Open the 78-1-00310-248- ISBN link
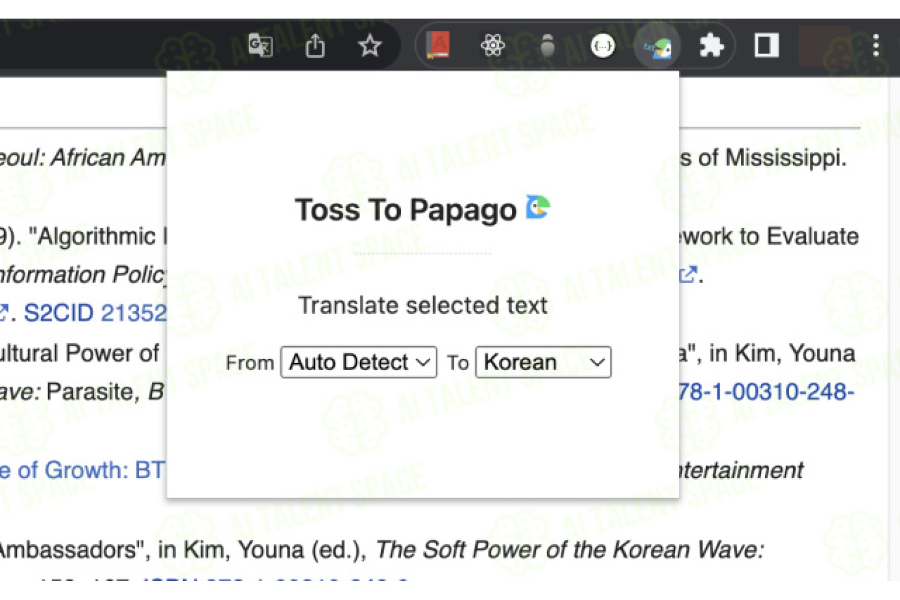The height and width of the screenshot is (600, 900). click(x=767, y=392)
